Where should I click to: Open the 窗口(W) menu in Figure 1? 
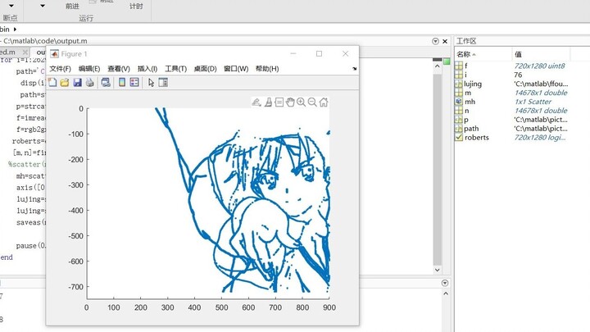pos(236,69)
